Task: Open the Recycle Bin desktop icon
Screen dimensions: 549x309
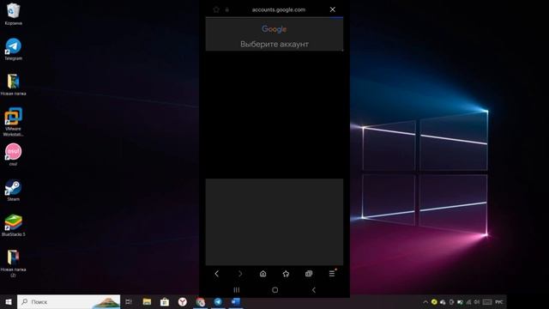Action: [x=14, y=14]
